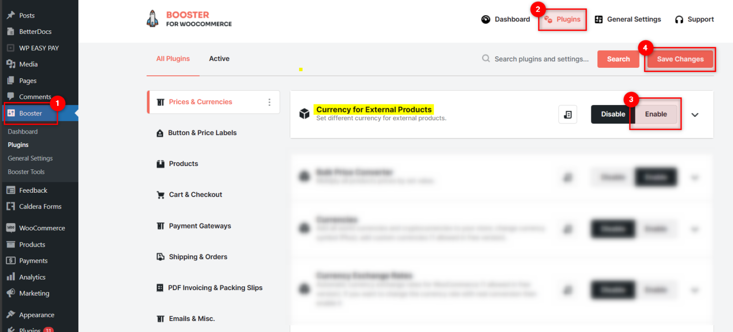Click the Feedback icon in sidebar

[x=11, y=190]
